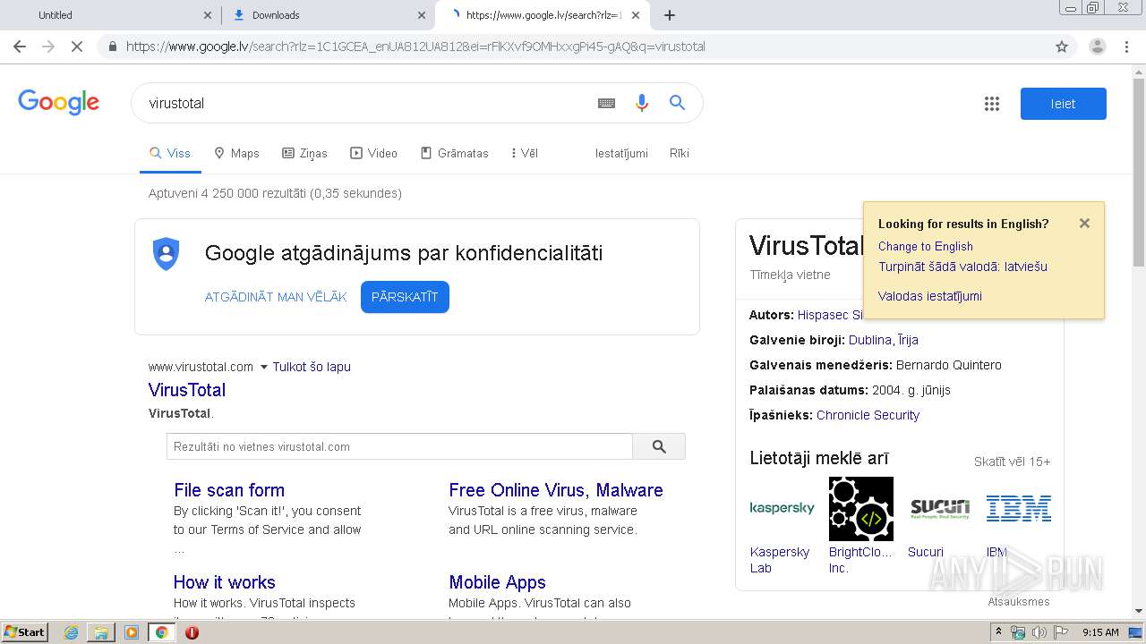Click ATGĀDINĀT MAN VĒLĀK
This screenshot has height=644, width=1146.
coord(276,297)
